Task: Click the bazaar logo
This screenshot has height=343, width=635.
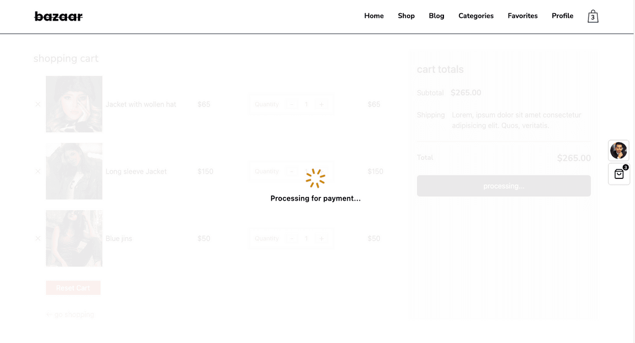Action: pos(58,16)
